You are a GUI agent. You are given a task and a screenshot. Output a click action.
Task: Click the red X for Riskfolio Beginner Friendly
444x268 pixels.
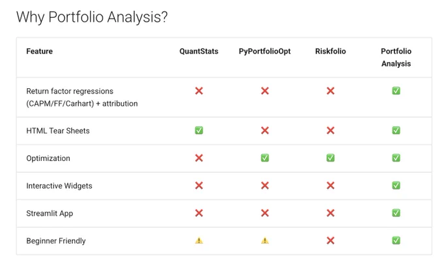[x=330, y=241]
